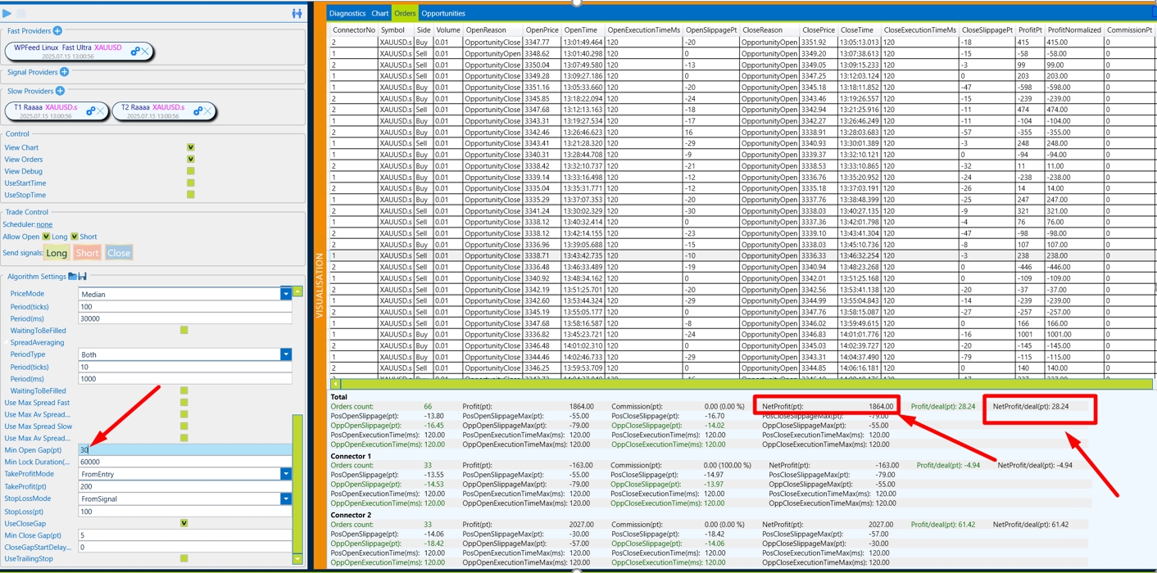Image resolution: width=1157 pixels, height=573 pixels.
Task: Click the algorithm settings scrollbar up arrow
Action: 297,291
